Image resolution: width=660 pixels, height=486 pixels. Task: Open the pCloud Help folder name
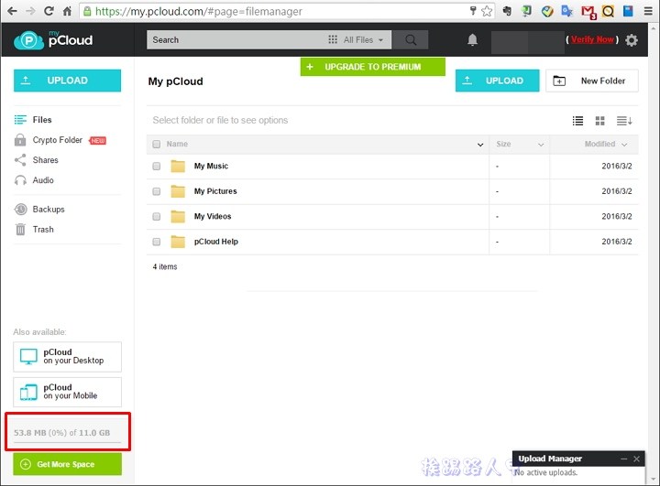[216, 242]
